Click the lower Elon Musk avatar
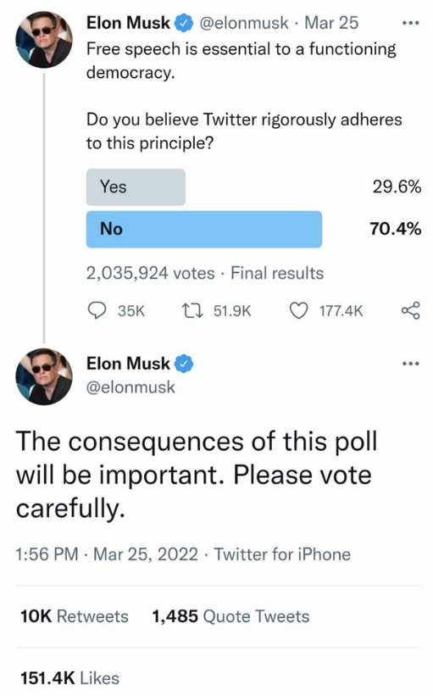433x696 pixels. (x=44, y=377)
